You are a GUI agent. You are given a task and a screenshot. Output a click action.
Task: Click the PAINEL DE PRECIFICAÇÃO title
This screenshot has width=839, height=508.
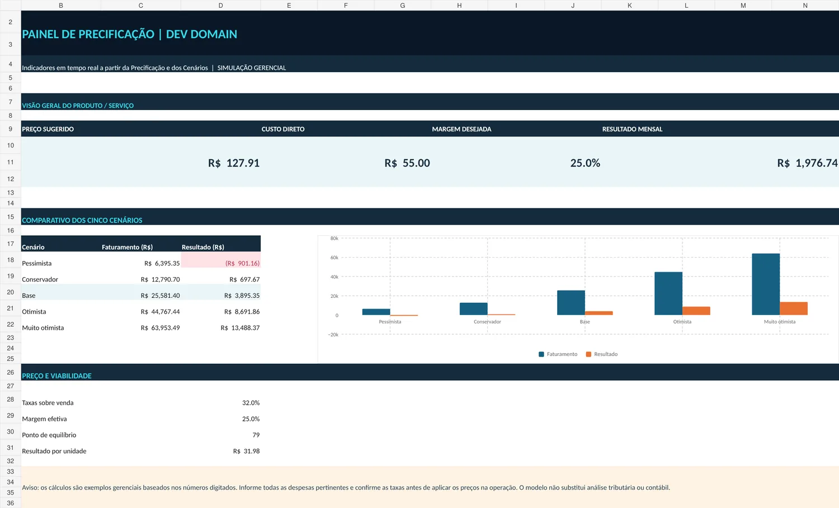(x=129, y=34)
